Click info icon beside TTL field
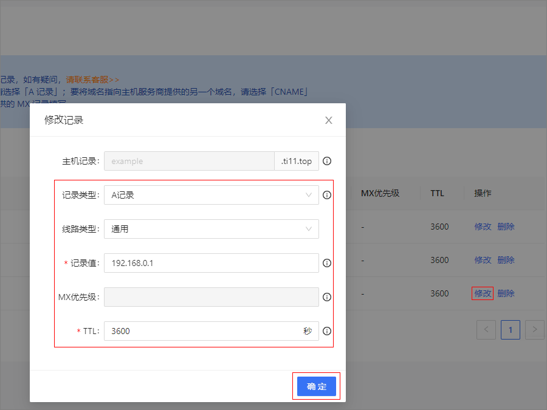Screen dimensions: 547x410 click(327, 331)
